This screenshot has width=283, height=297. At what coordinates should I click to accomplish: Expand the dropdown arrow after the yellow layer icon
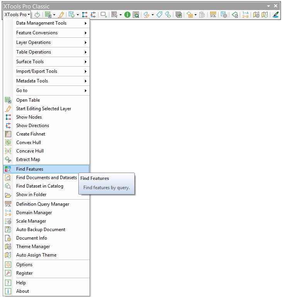click(x=195, y=15)
